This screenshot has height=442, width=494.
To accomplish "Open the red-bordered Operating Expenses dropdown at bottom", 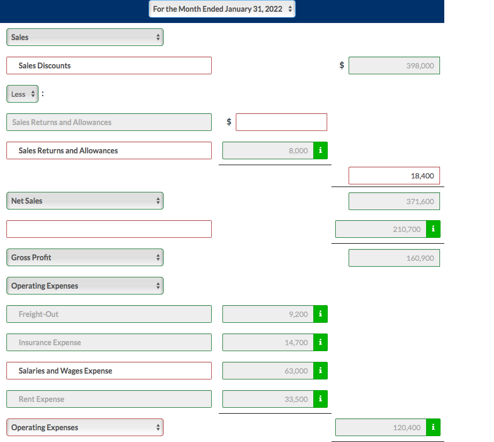I will click(x=85, y=427).
